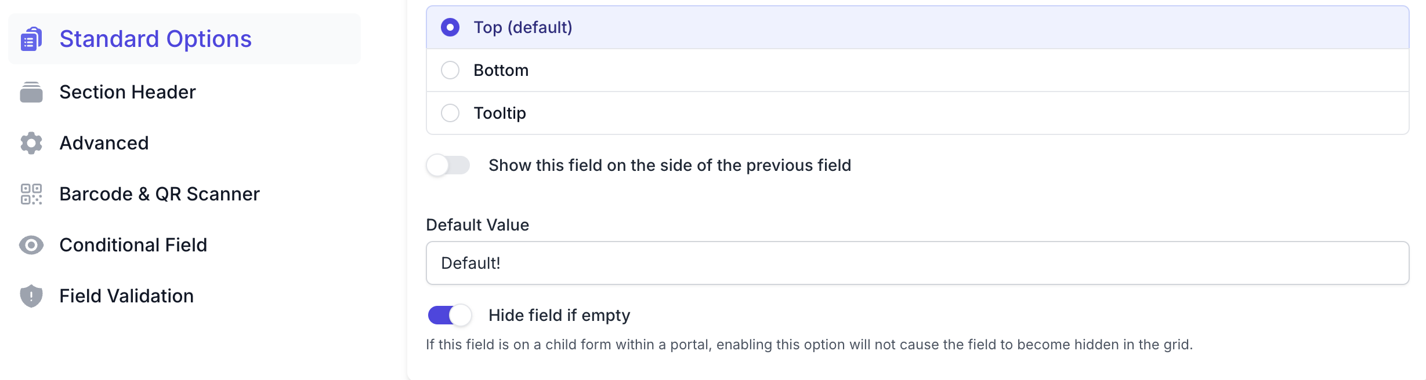Viewport: 1426px width, 380px height.
Task: Click the Conditional Field eye icon
Action: (x=31, y=245)
